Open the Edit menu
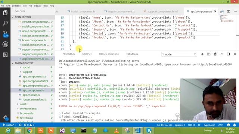Image resolution: width=239 pixels, height=134 pixels. pos(8,6)
